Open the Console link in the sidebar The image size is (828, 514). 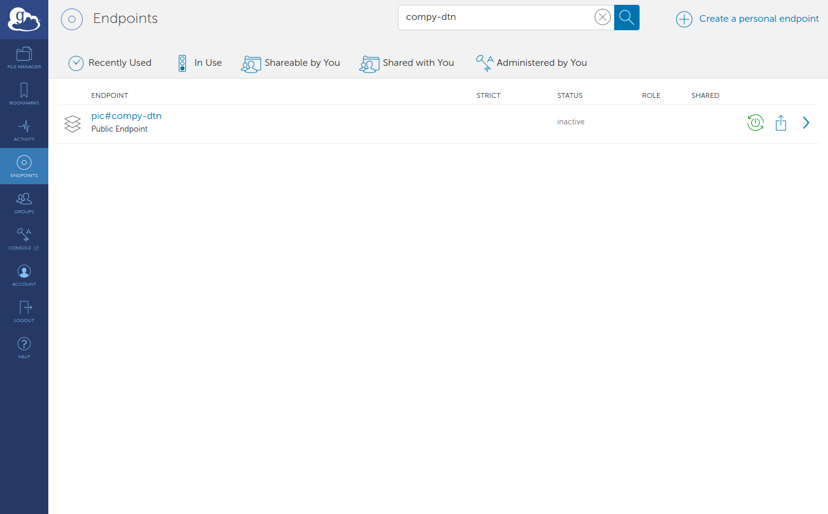24,239
